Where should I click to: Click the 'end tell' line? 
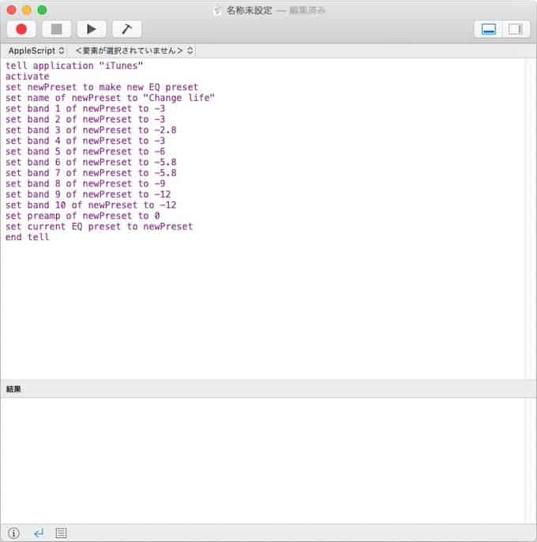tap(28, 237)
